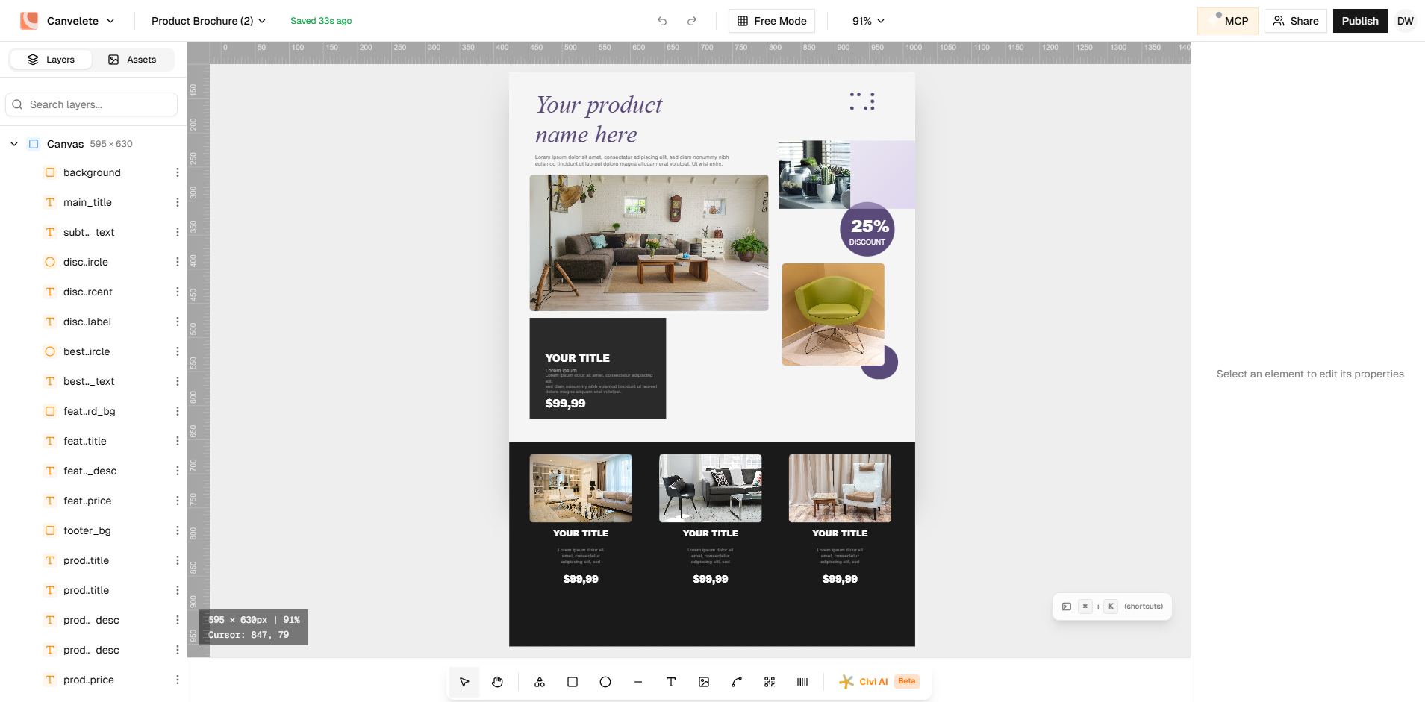This screenshot has height=702, width=1425.
Task: Toggle Free Mode on or off
Action: pyautogui.click(x=771, y=21)
